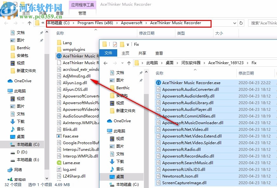Select LZ4Sharp.dll in back window
The height and width of the screenshot is (188, 277).
pos(74,176)
